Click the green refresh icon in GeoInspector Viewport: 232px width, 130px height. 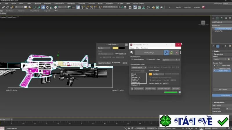click(x=171, y=53)
